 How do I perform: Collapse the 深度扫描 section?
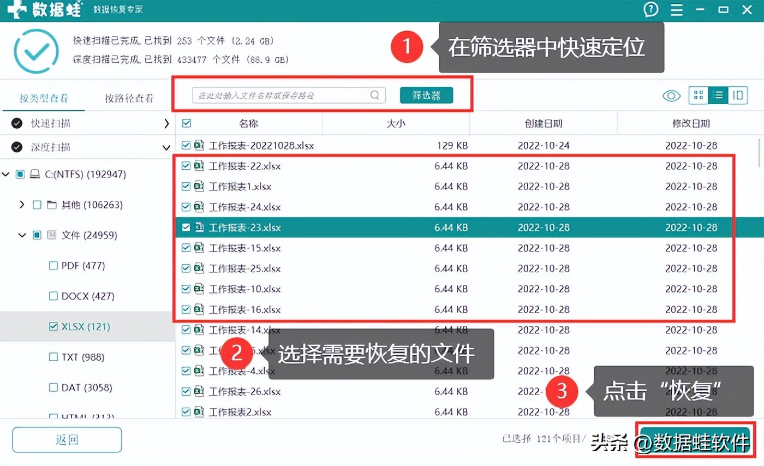168,147
